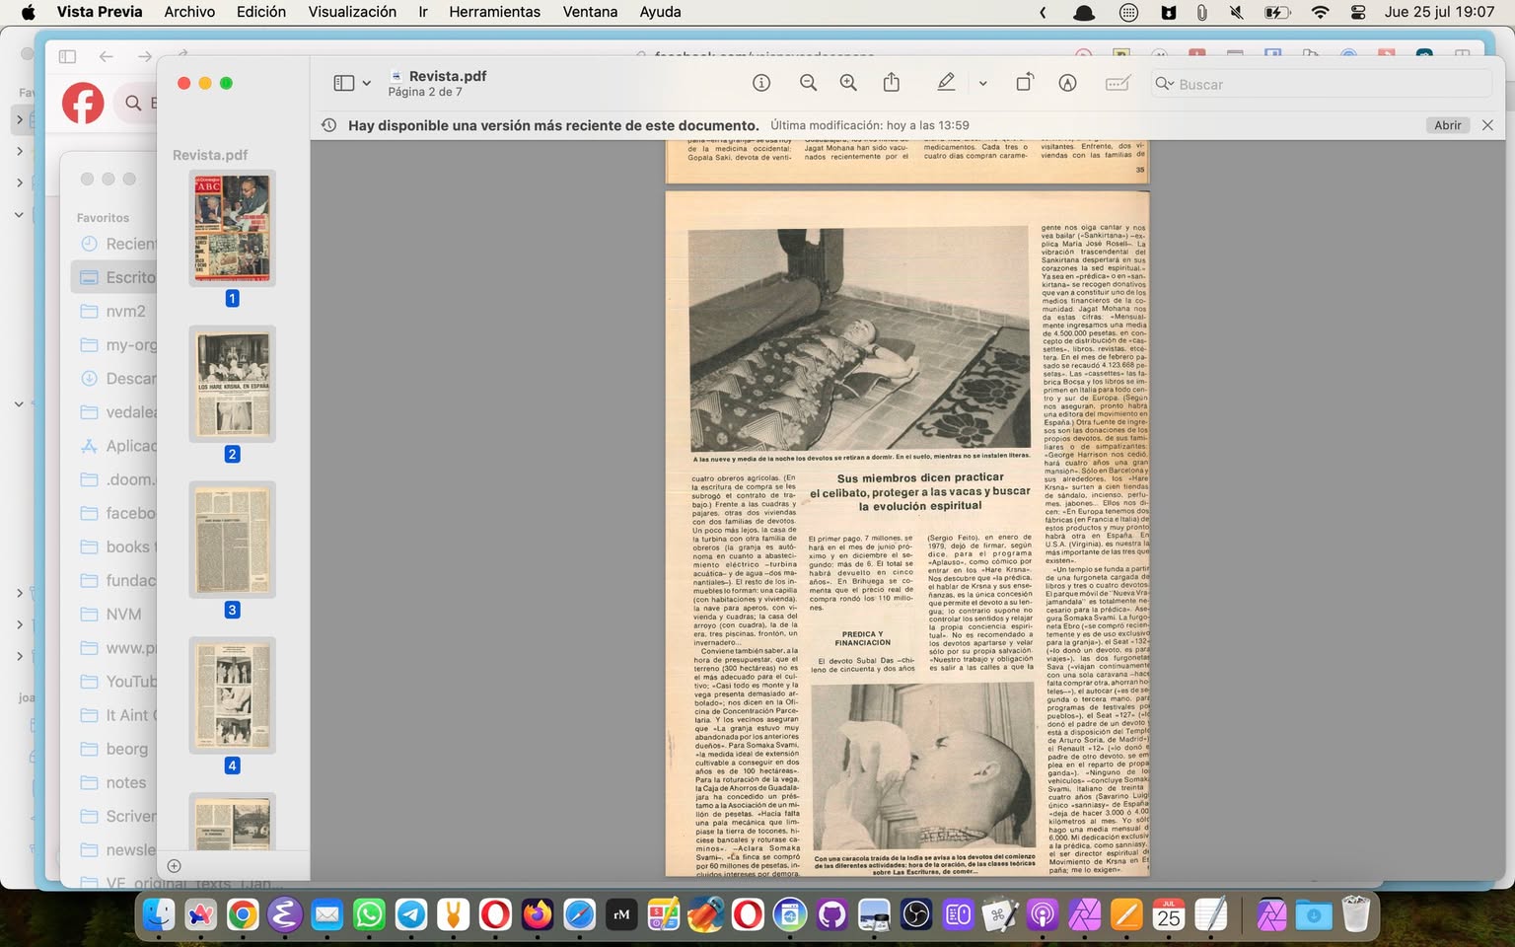This screenshot has width=1515, height=947.
Task: Zoom in the document view
Action: pos(848,83)
